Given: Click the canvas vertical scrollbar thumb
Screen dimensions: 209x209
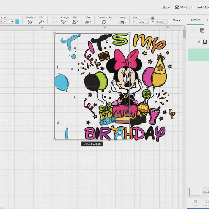Looking at the screenshot, I should [184, 33].
